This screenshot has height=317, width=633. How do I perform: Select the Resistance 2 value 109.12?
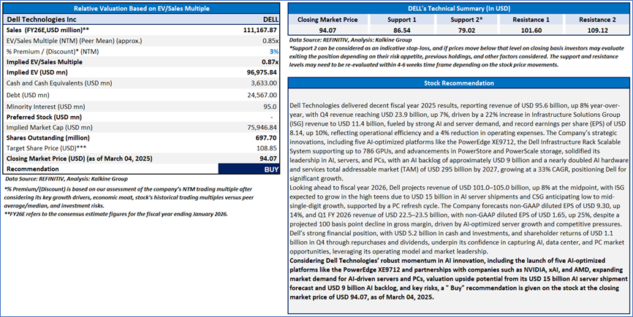pos(597,30)
